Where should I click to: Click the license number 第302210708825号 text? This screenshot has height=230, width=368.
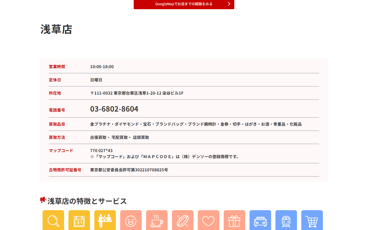click(149, 170)
